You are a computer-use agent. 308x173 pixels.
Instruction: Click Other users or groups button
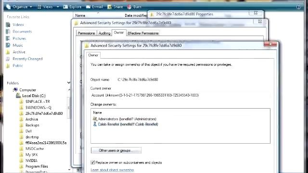coord(116,150)
